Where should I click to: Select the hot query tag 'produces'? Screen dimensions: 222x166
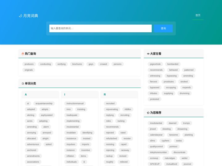click(x=29, y=64)
